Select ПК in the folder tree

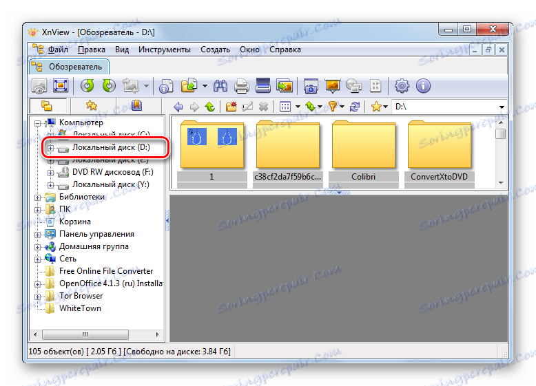[65, 209]
